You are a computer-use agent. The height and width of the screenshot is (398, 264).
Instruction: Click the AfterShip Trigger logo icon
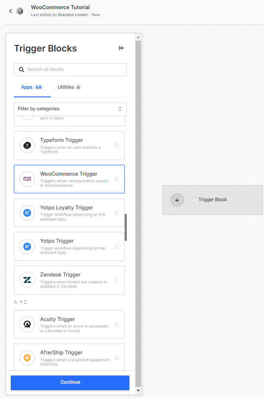pos(27,358)
